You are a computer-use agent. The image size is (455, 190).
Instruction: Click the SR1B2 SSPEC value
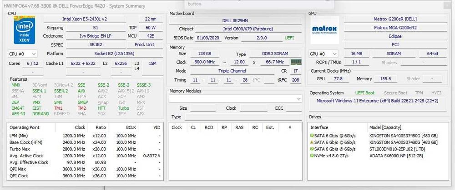[96, 45]
